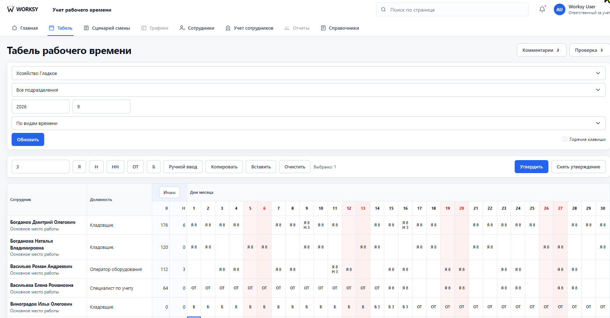The height and width of the screenshot is (318, 610).
Task: Click the AU user avatar
Action: [x=560, y=10]
